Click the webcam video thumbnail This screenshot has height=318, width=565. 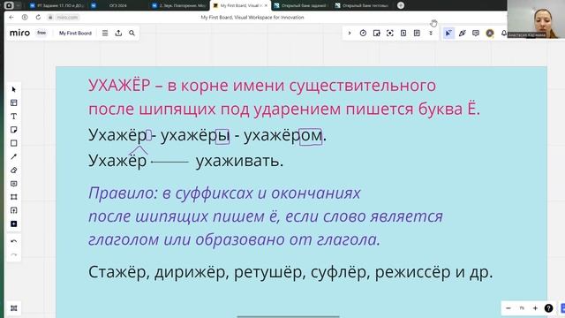(536, 19)
